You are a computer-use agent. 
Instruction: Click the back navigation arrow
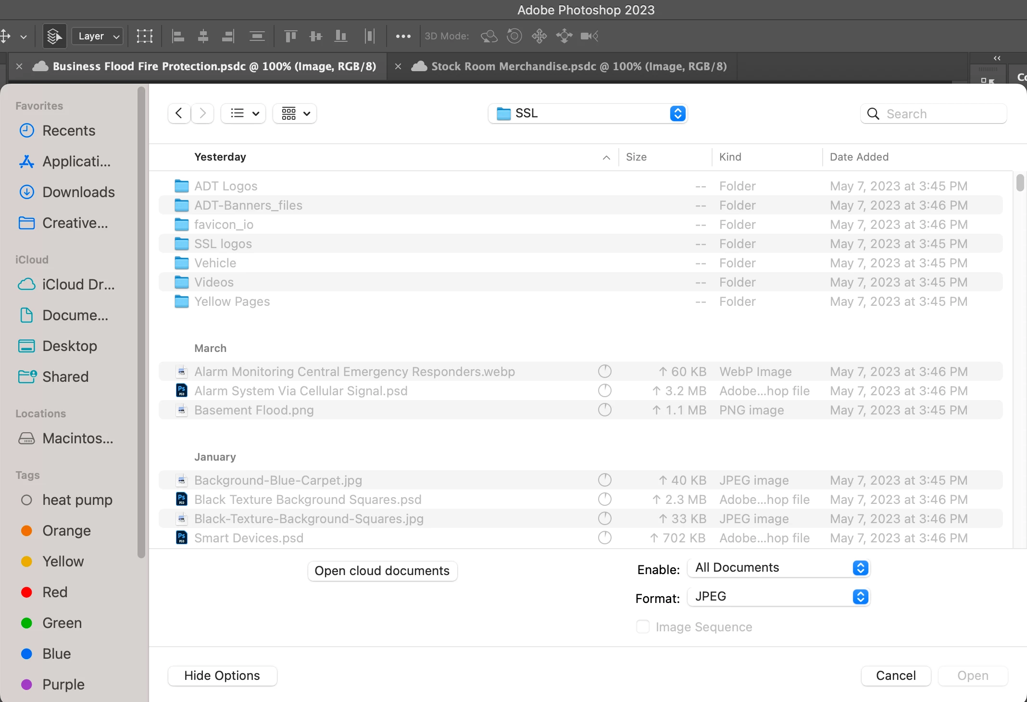pos(179,113)
